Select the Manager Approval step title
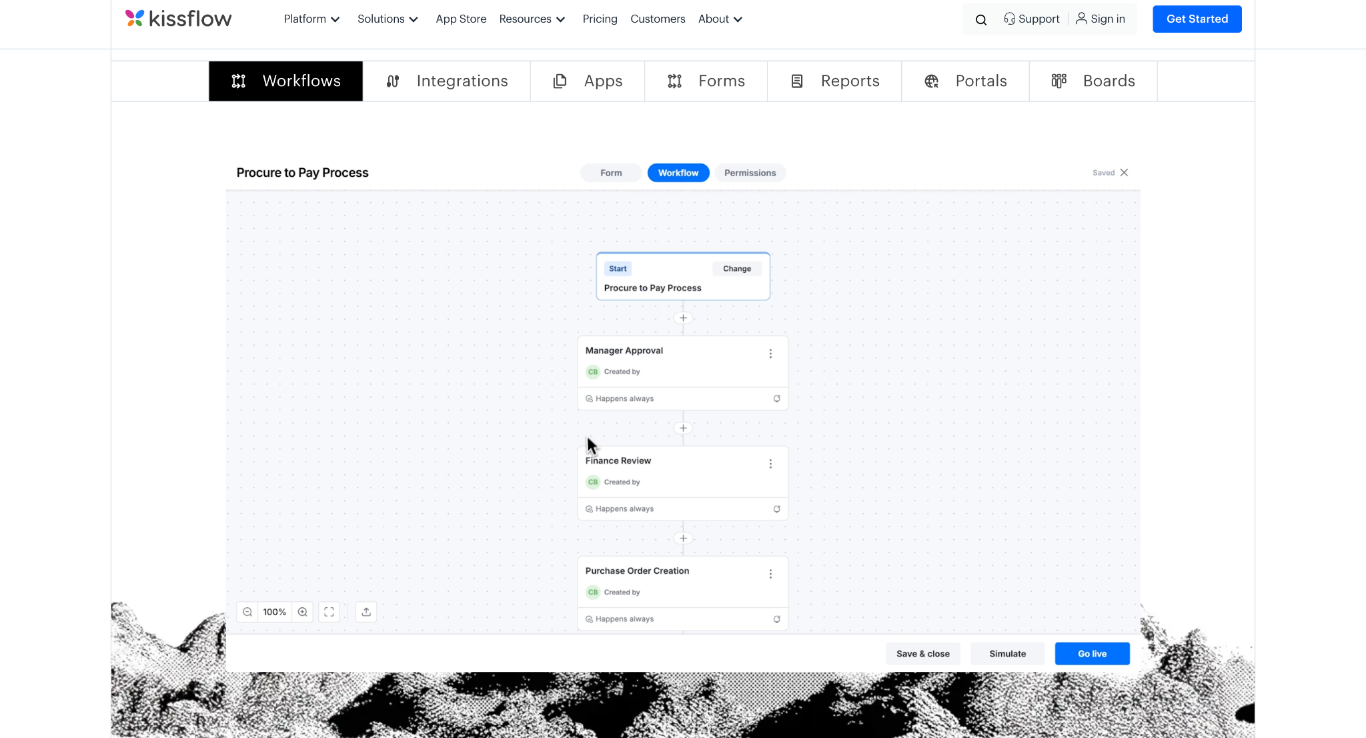Image resolution: width=1366 pixels, height=738 pixels. [x=624, y=350]
